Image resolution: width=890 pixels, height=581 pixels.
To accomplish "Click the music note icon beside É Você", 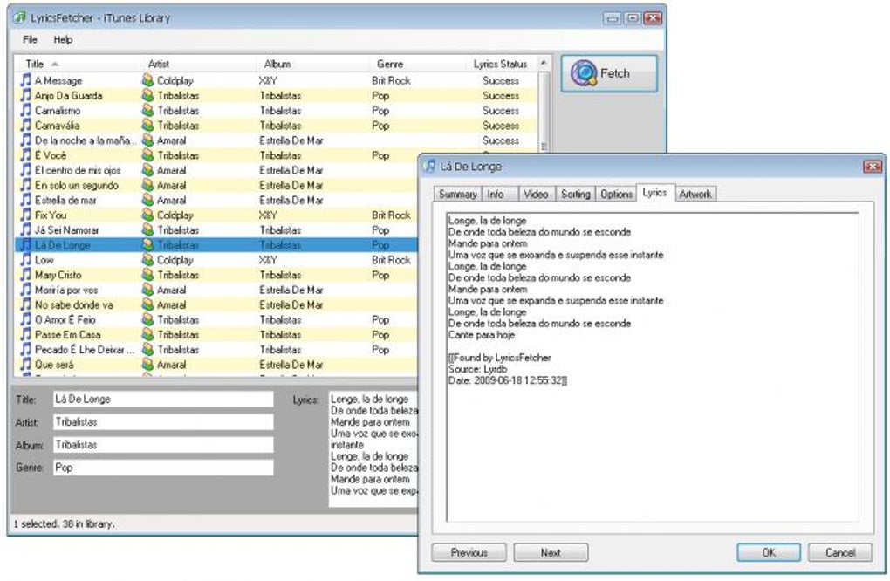I will click(25, 155).
